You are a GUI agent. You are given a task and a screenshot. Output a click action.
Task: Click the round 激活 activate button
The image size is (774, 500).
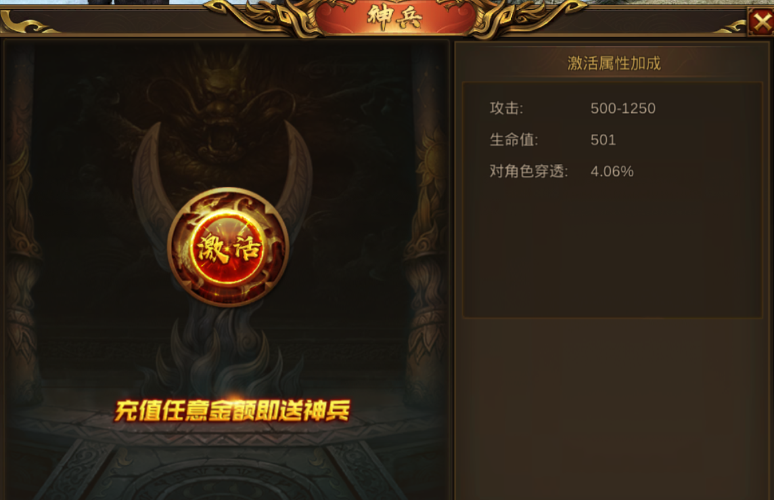pos(228,247)
